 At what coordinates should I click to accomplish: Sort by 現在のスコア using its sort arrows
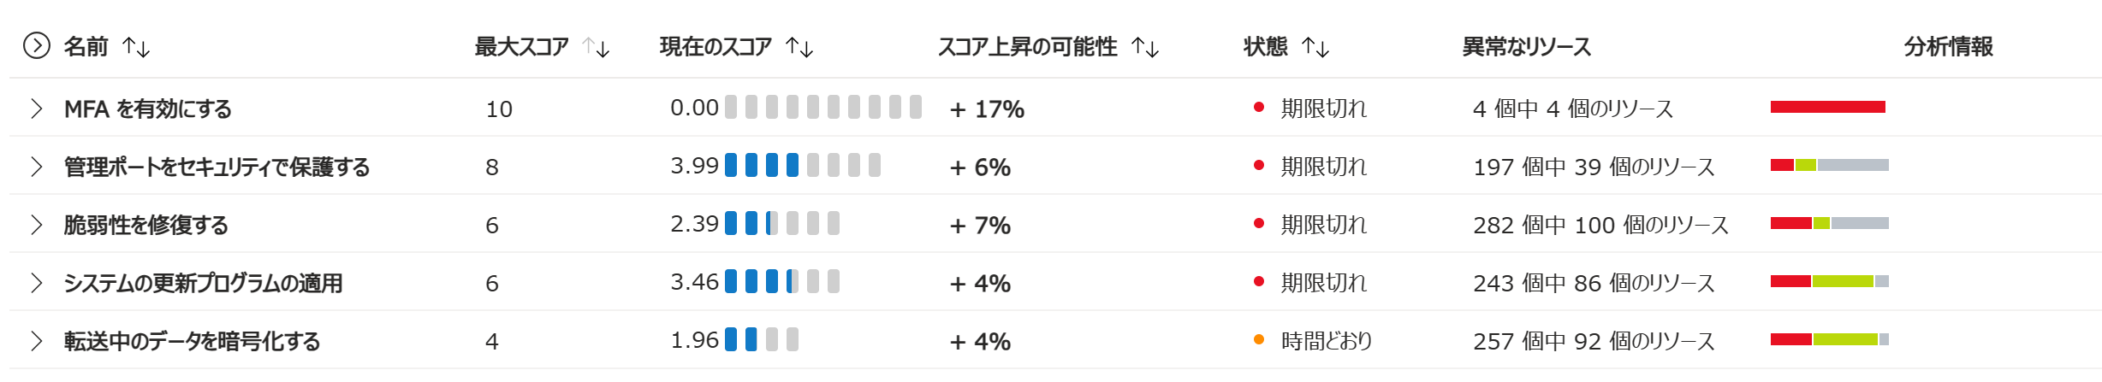799,47
